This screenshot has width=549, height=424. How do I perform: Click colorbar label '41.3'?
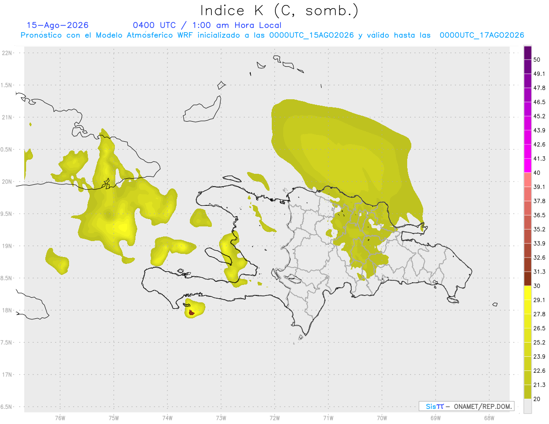click(x=539, y=159)
